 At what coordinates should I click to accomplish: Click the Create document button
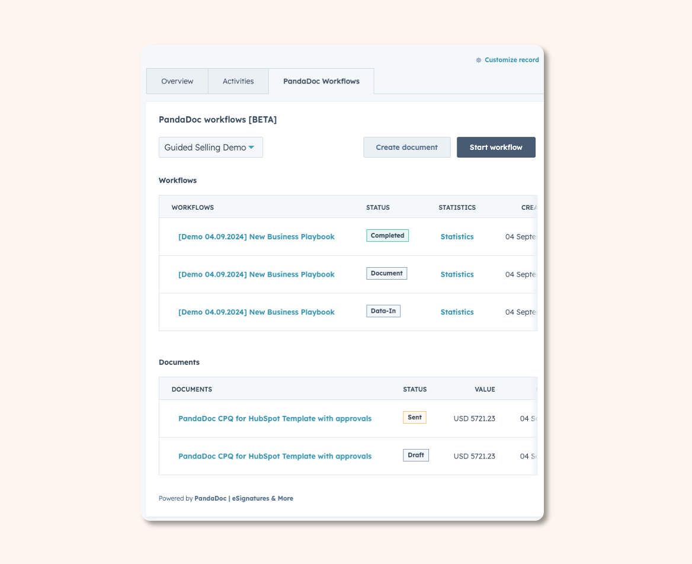406,147
